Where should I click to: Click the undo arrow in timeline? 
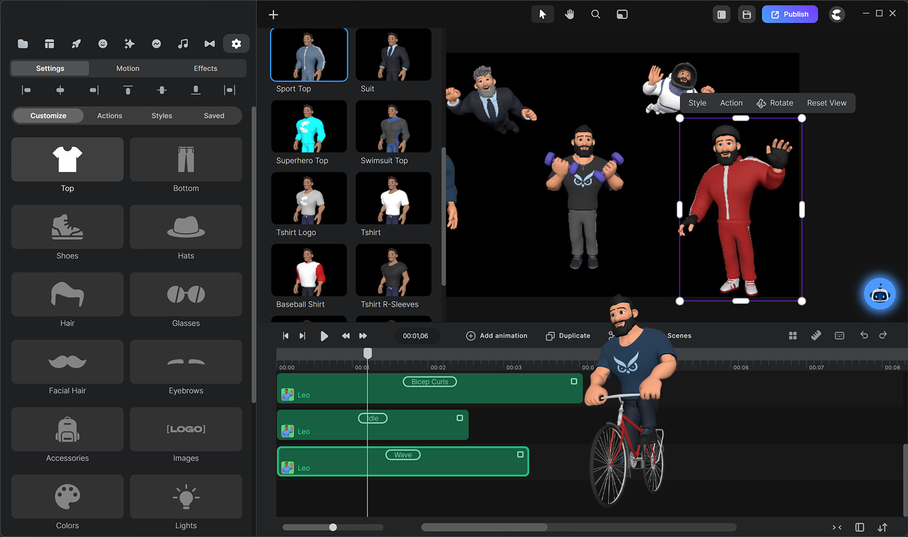coord(864,335)
